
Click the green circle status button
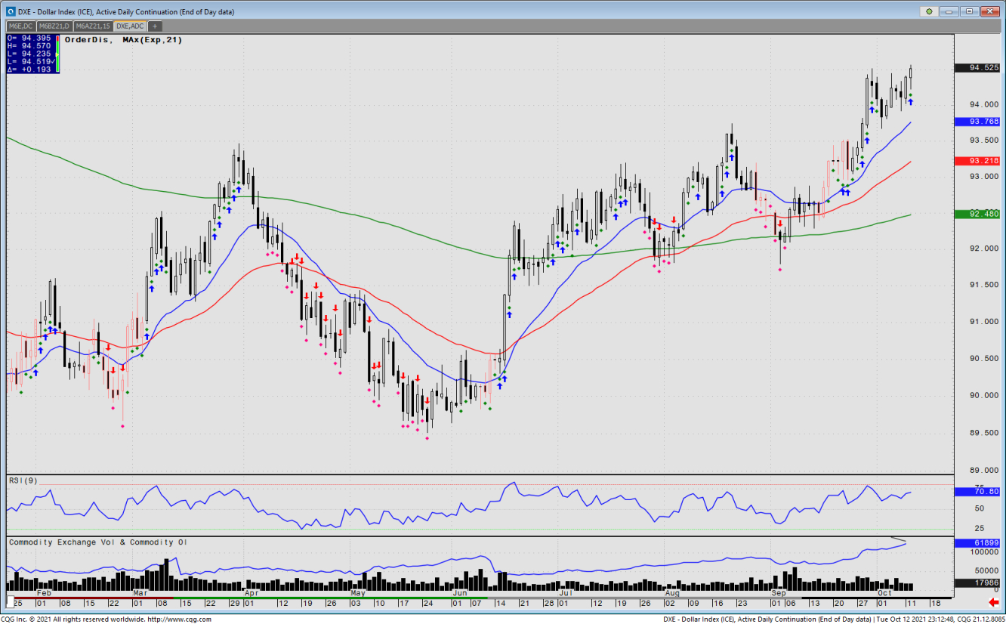(929, 11)
